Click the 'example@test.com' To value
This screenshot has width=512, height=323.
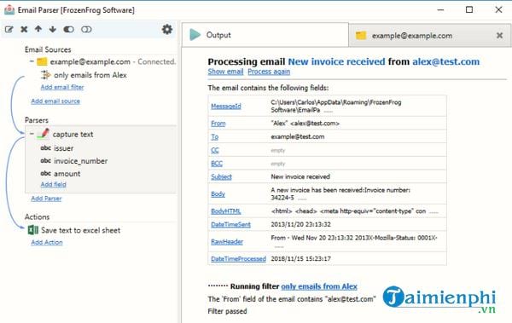point(298,136)
